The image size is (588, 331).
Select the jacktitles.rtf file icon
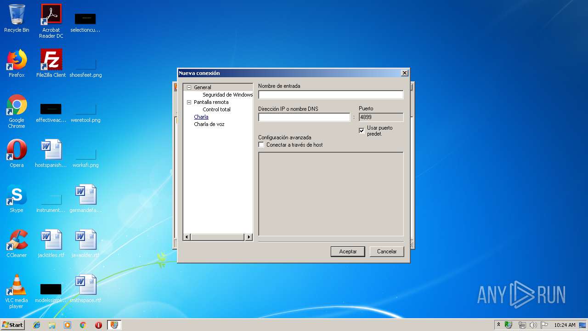(x=51, y=244)
